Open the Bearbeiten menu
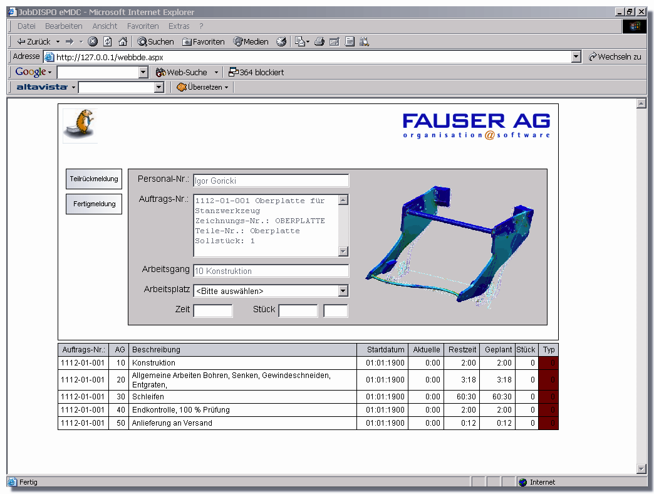The image size is (654, 494). (63, 26)
